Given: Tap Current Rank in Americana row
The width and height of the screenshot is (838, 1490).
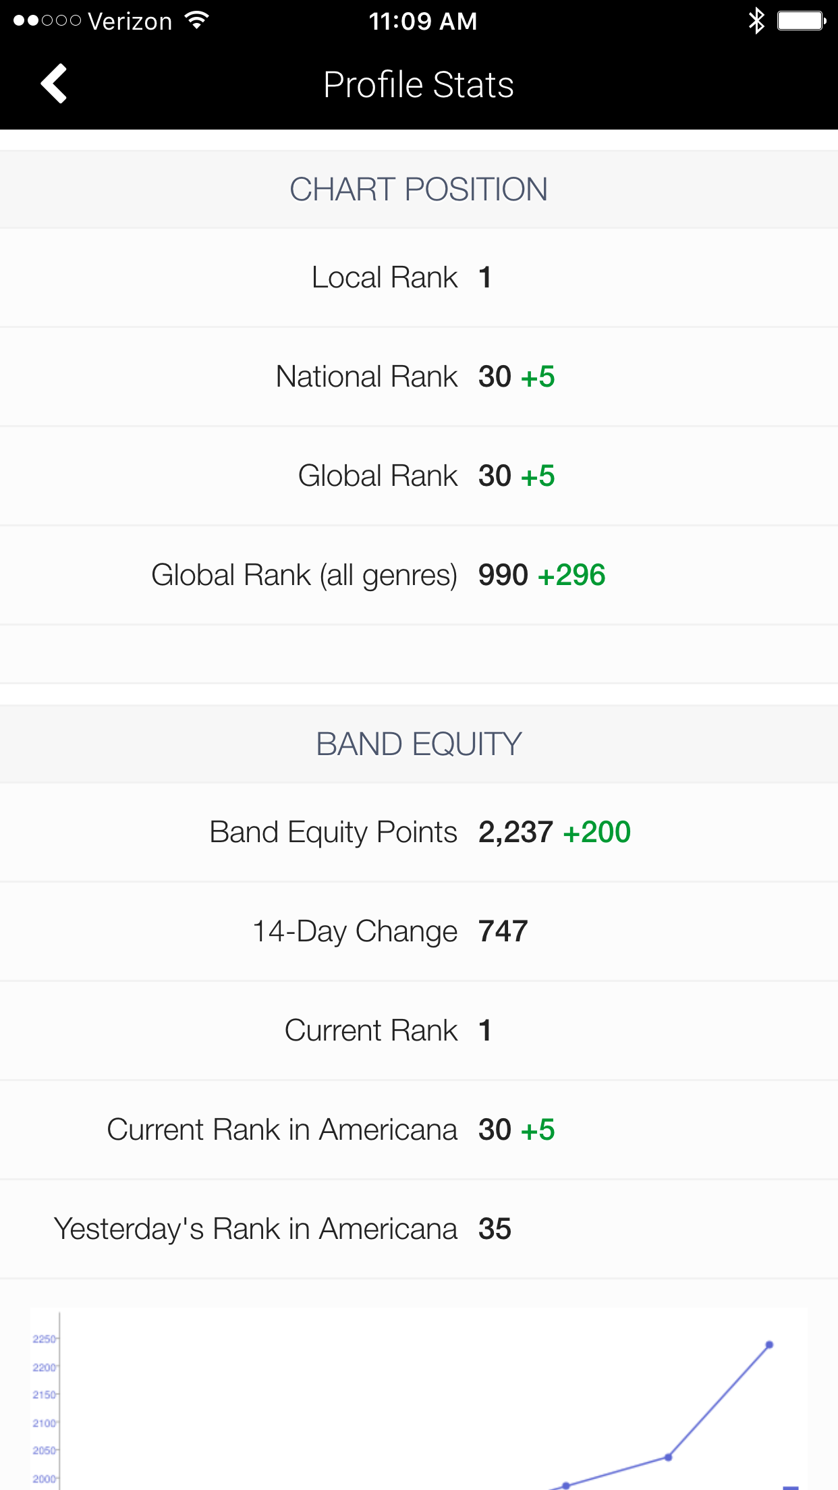Looking at the screenshot, I should (x=419, y=1130).
